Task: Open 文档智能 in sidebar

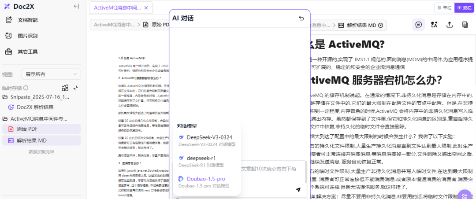Action: (28, 20)
